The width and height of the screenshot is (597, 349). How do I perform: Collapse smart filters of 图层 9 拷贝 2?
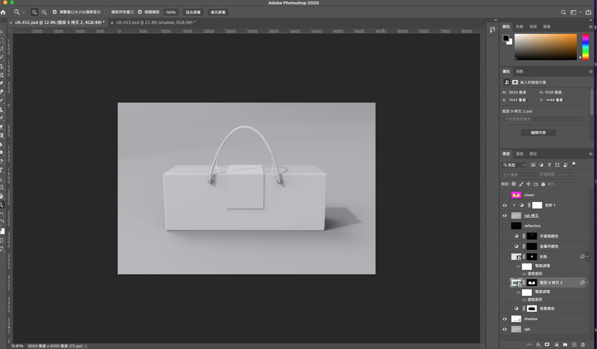click(x=587, y=283)
